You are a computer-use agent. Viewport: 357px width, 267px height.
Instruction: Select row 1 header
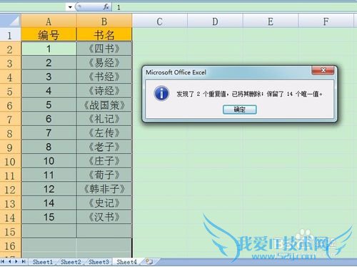(10, 35)
